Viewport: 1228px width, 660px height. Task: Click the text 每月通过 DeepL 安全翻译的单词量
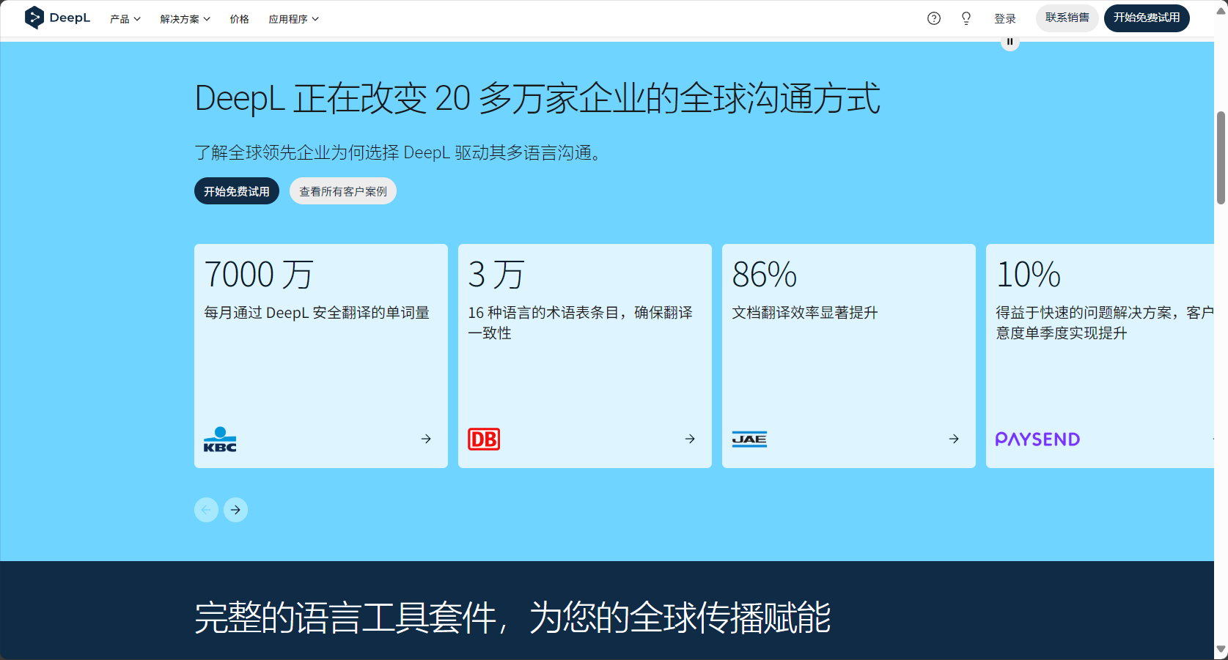(317, 313)
